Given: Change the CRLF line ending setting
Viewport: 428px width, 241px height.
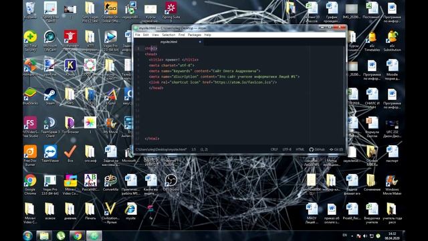Looking at the screenshot, I should pyautogui.click(x=274, y=149).
